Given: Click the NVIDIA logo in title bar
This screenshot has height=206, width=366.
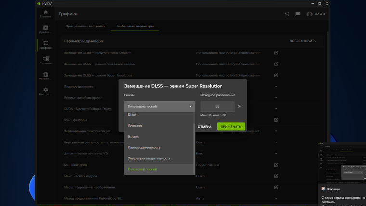Looking at the screenshot, I should tap(39, 4).
